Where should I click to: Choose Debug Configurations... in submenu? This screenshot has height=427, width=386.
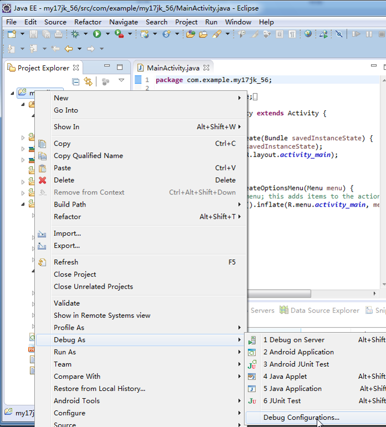tap(316, 418)
